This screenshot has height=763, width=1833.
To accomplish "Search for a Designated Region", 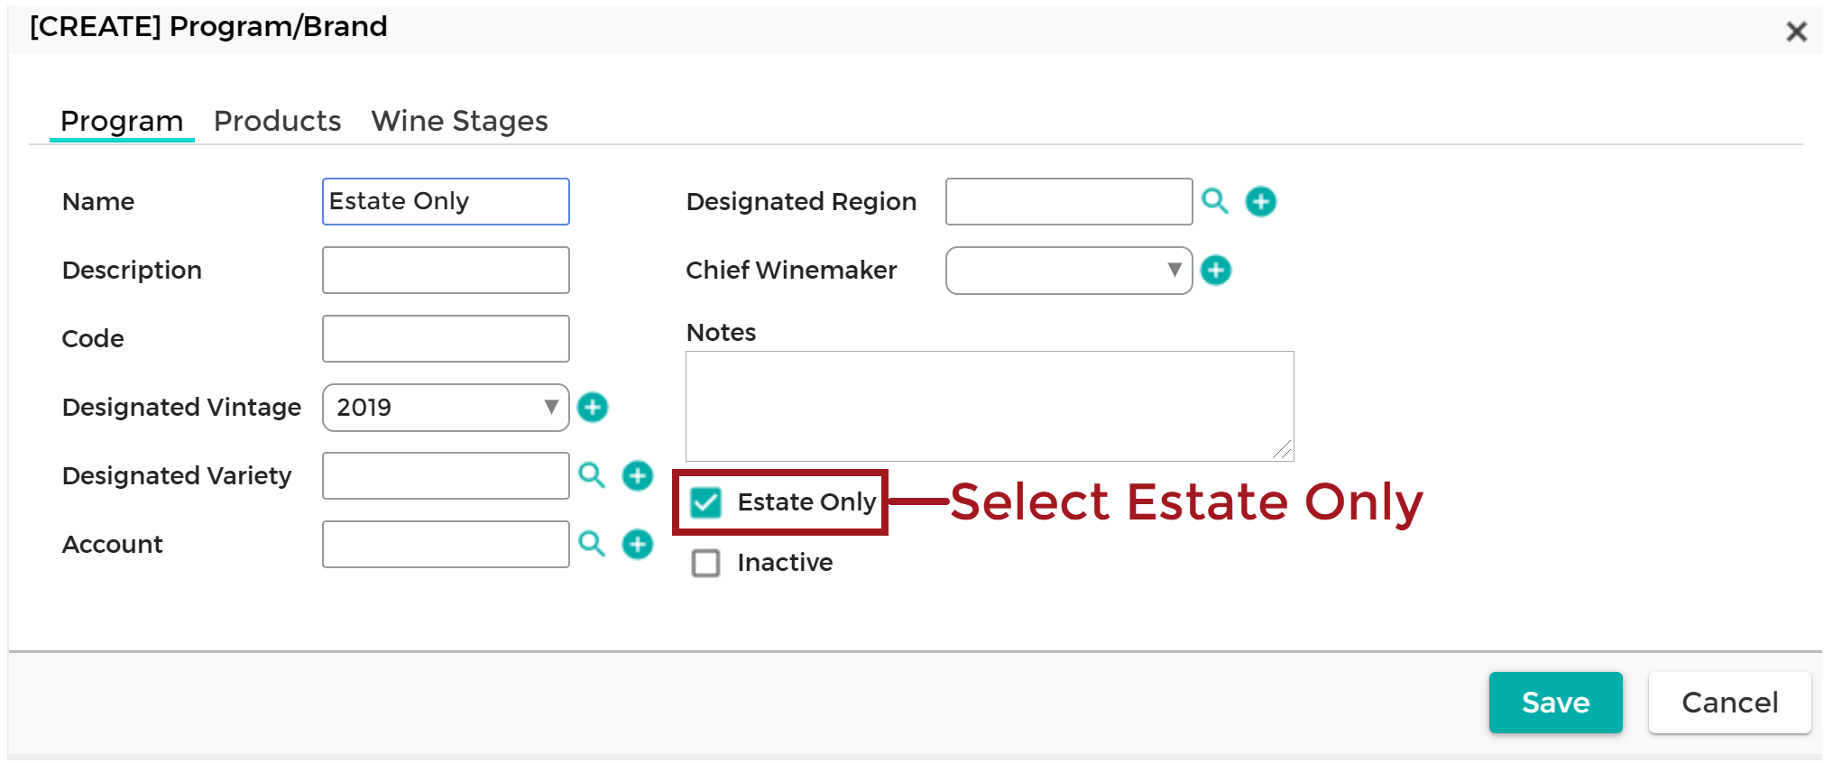I will click(x=1215, y=201).
